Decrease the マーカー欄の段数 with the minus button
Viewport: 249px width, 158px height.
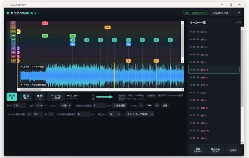pos(29,114)
